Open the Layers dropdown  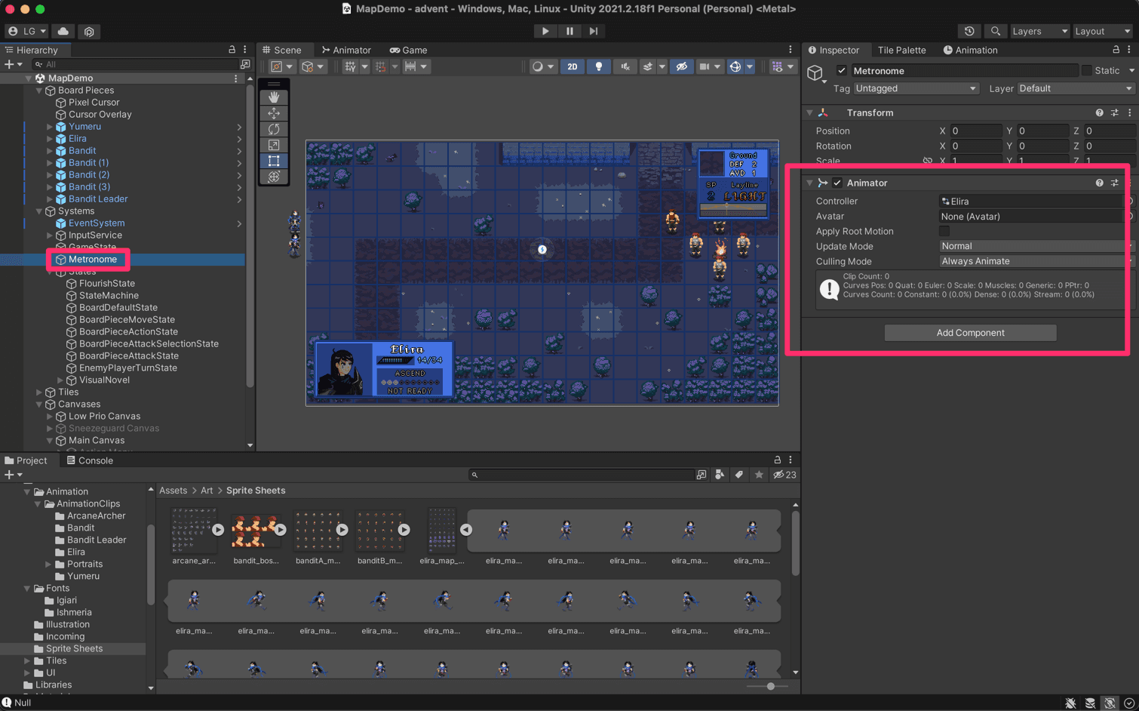pyautogui.click(x=1039, y=31)
